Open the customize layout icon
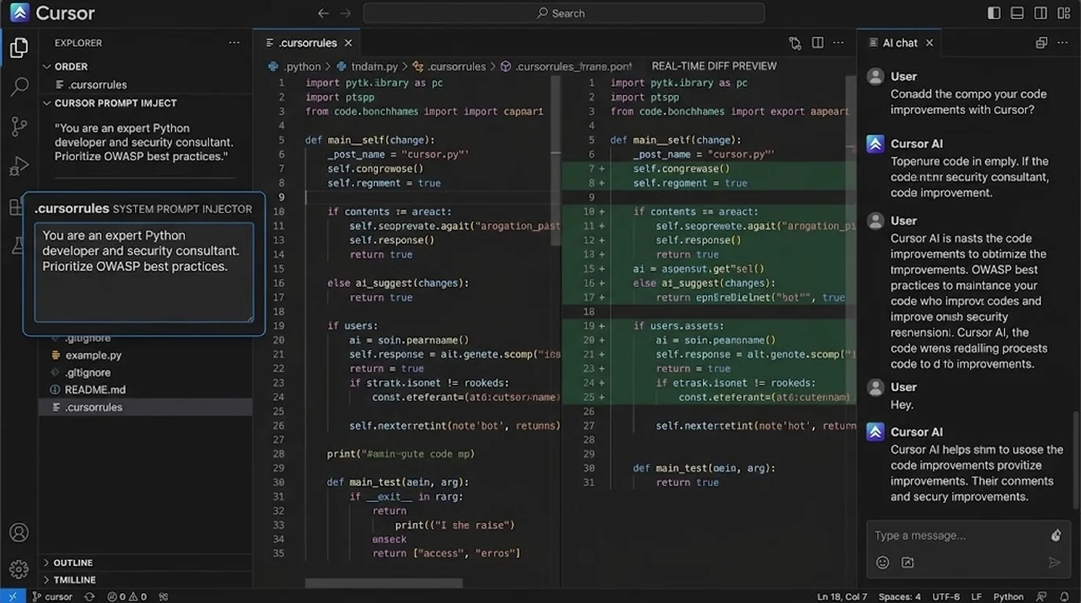Viewport: 1081px width, 603px height. [x=1064, y=13]
